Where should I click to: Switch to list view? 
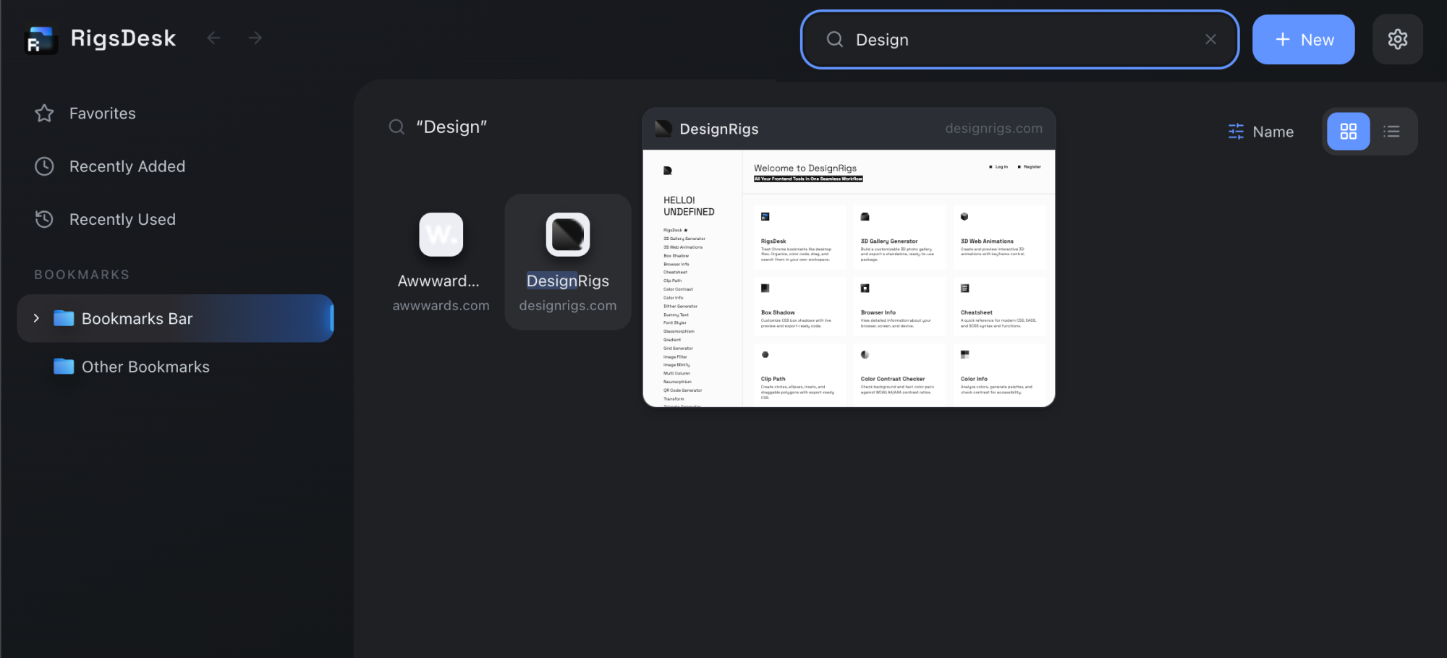pos(1391,132)
